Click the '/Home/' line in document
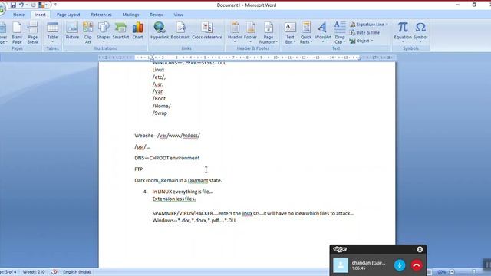The height and width of the screenshot is (276, 491). point(162,106)
